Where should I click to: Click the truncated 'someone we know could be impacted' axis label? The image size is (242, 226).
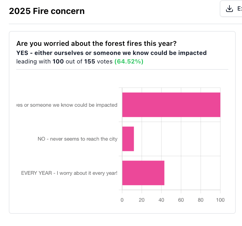click(x=67, y=105)
